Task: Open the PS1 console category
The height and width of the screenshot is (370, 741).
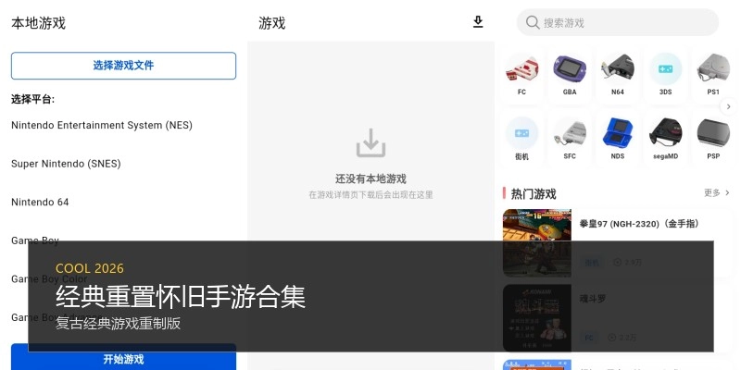Action: [713, 75]
